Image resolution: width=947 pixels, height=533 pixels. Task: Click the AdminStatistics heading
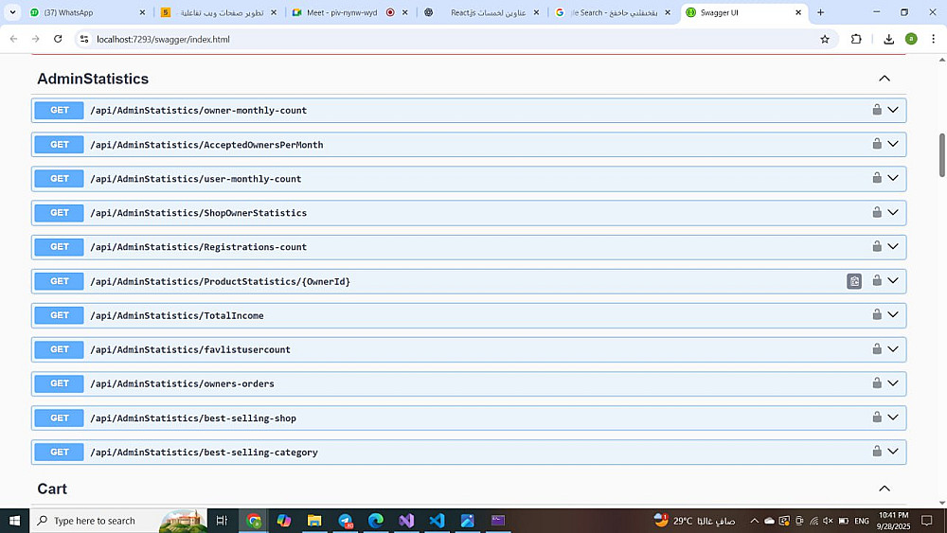pyautogui.click(x=93, y=79)
